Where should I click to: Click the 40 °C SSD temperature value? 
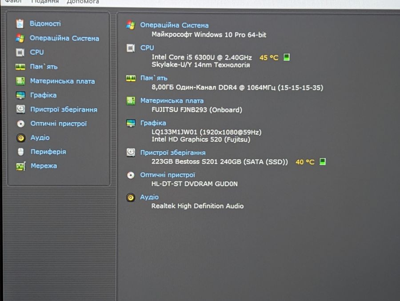point(305,162)
